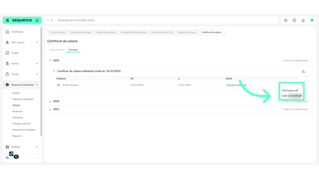Open Rapports submenu item
319x179 pixels.
point(17,136)
